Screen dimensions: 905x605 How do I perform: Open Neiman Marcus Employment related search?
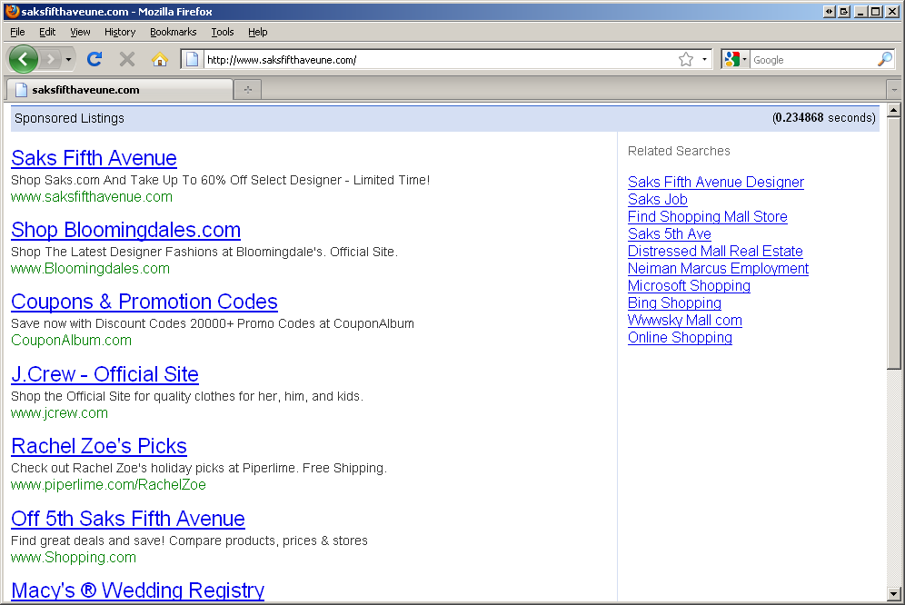[718, 269]
